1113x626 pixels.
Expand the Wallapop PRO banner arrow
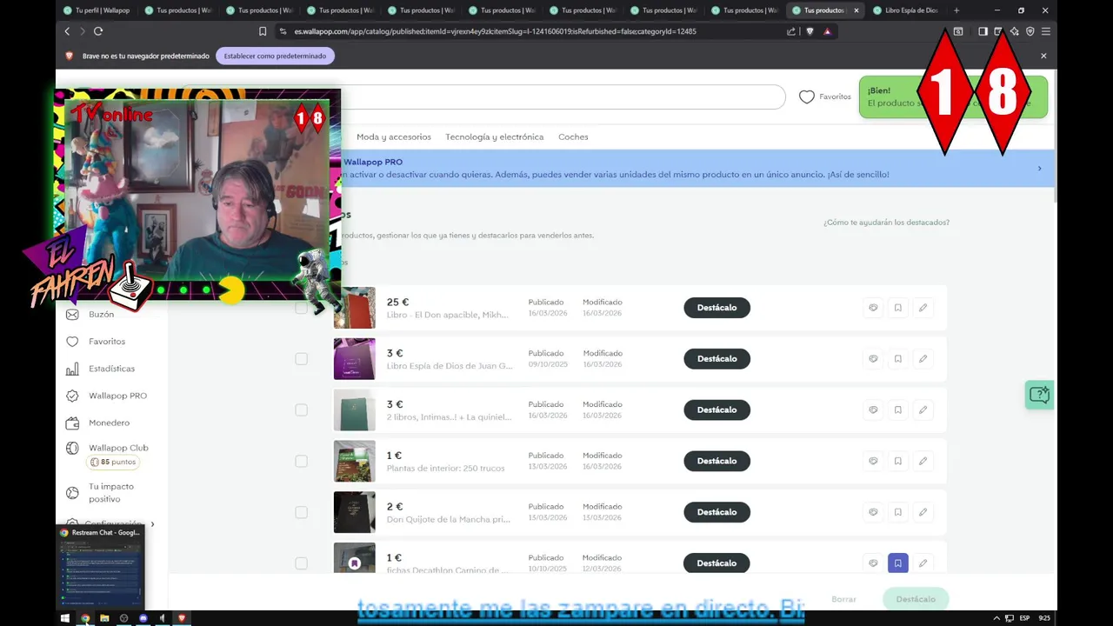coord(1039,169)
